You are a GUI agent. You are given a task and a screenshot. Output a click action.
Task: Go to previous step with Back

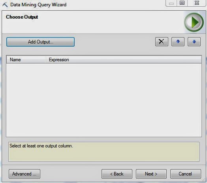pos(117,174)
